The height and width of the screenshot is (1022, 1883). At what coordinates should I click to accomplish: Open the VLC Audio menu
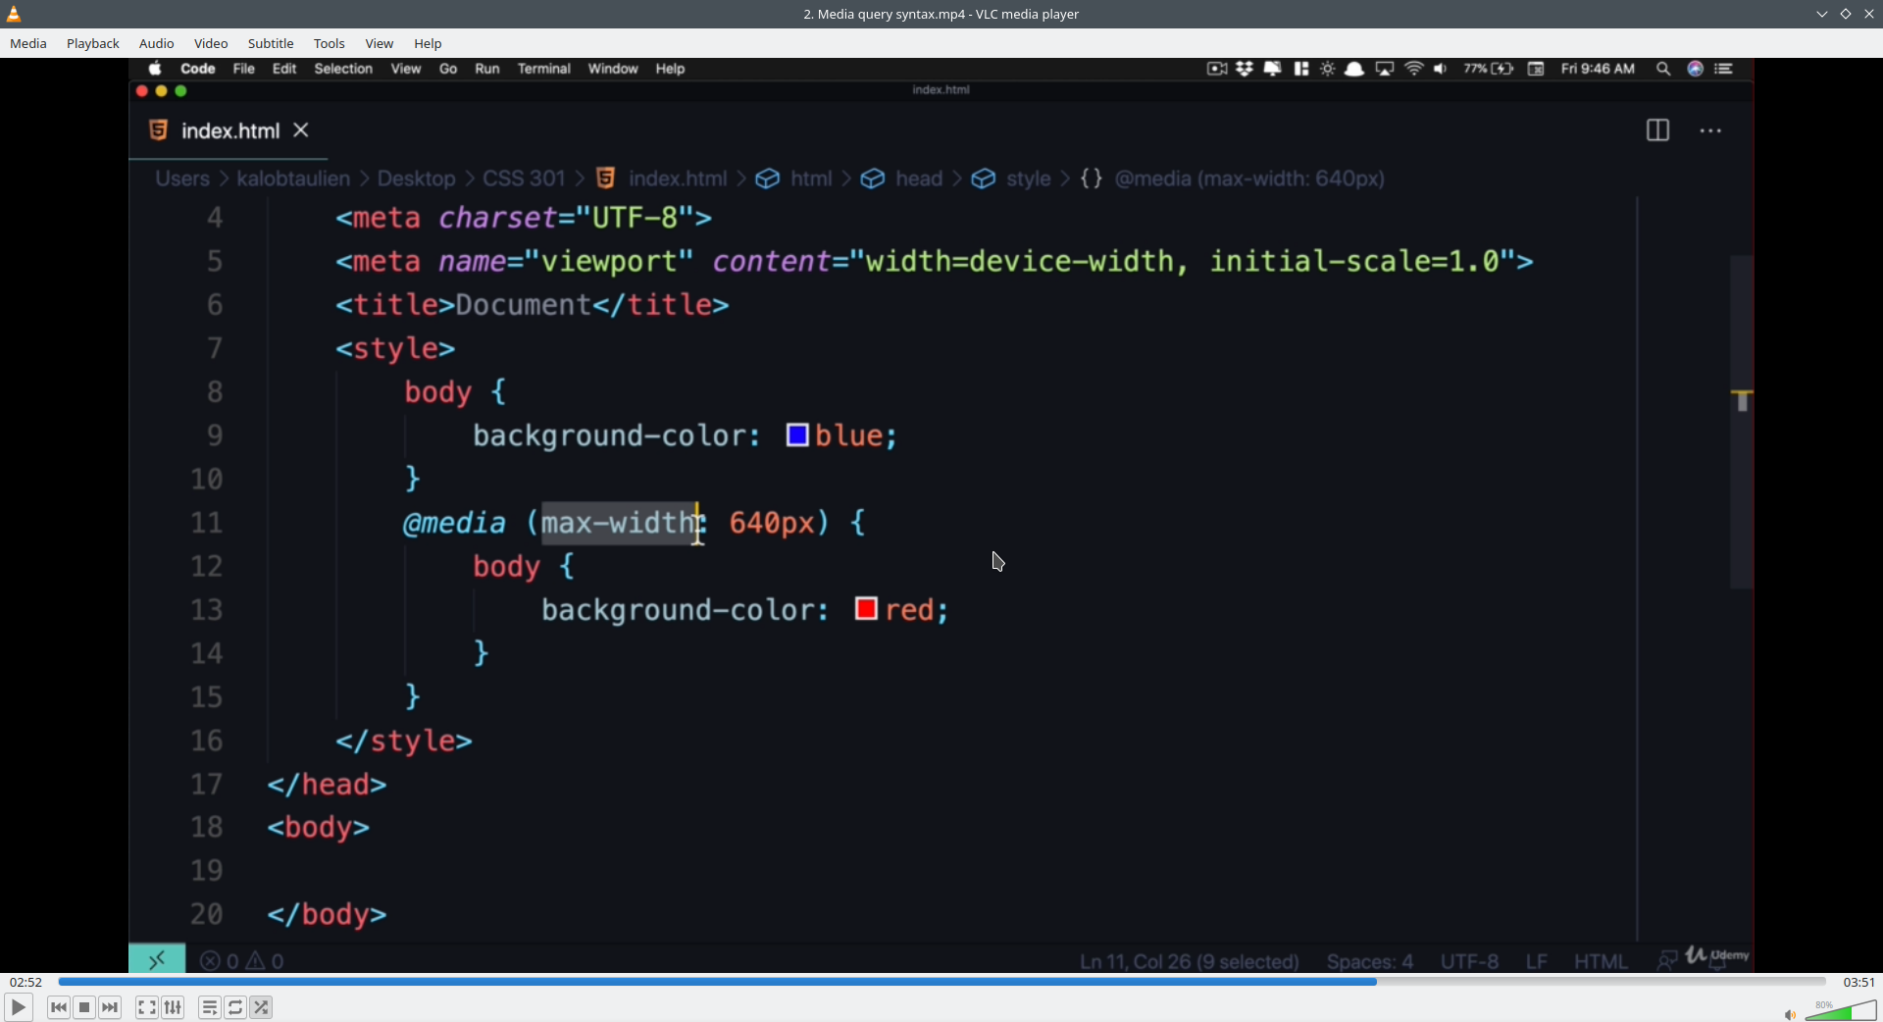pos(157,43)
